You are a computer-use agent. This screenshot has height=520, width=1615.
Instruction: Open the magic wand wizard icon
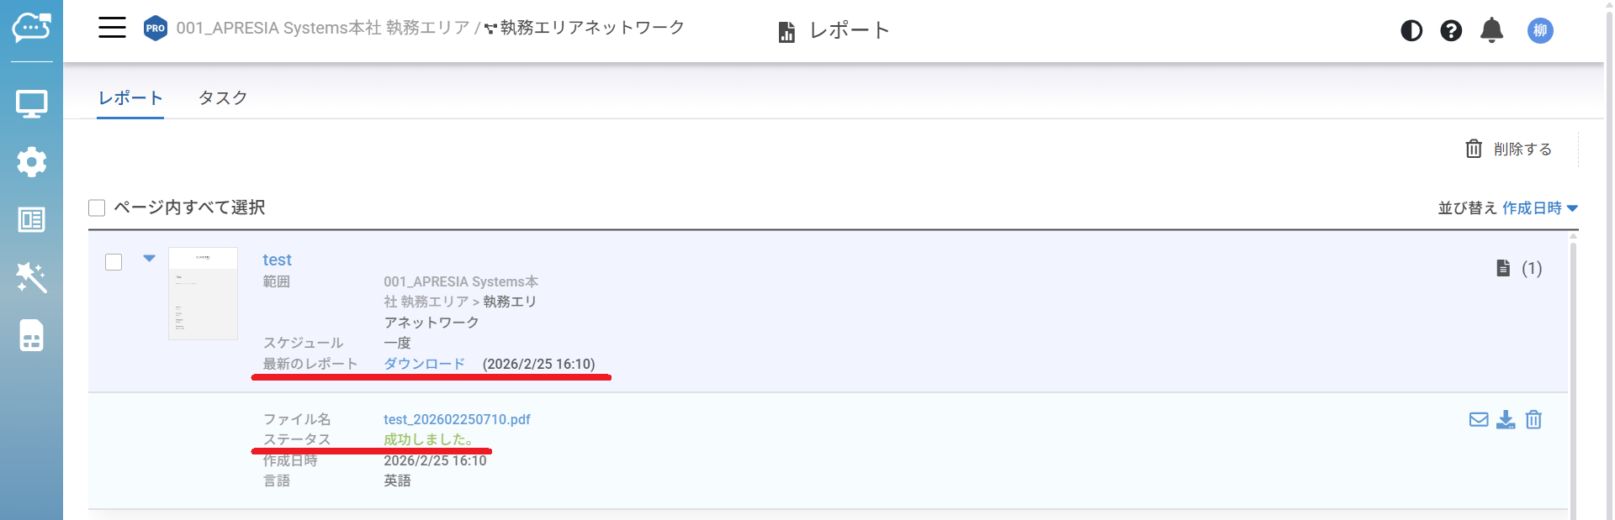click(x=32, y=277)
